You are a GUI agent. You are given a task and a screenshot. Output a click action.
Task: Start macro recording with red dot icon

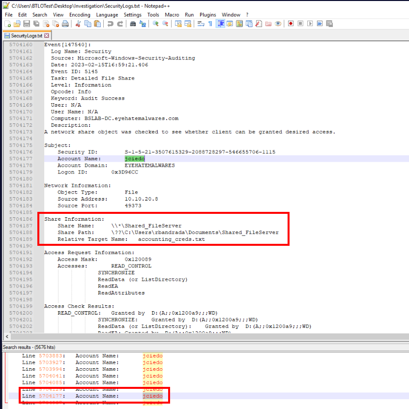click(291, 24)
